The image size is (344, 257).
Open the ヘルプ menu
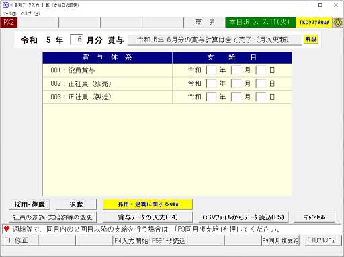(x=30, y=13)
